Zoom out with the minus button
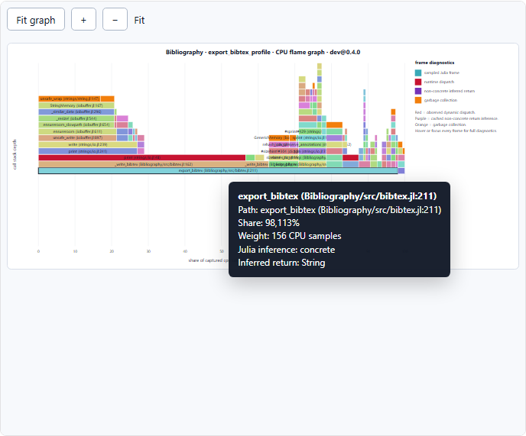The width and height of the screenshot is (526, 436). pos(115,19)
